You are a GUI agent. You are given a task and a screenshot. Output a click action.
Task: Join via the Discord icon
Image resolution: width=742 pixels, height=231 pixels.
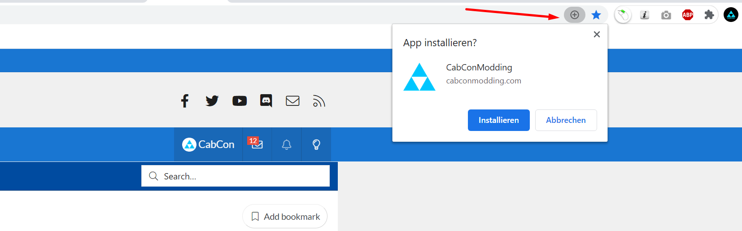(266, 101)
